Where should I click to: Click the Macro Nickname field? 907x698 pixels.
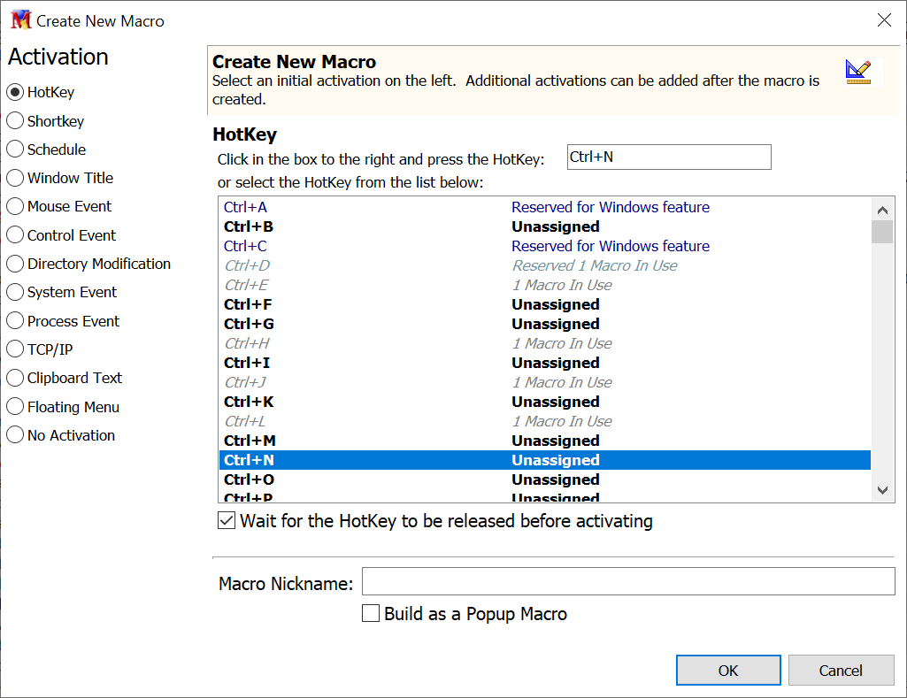click(628, 582)
